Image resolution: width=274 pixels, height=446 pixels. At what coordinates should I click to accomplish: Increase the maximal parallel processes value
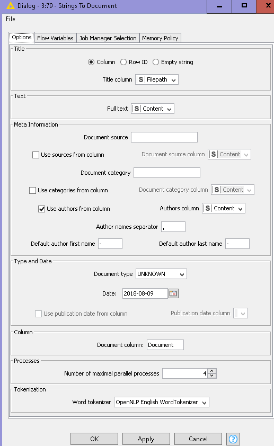click(212, 371)
